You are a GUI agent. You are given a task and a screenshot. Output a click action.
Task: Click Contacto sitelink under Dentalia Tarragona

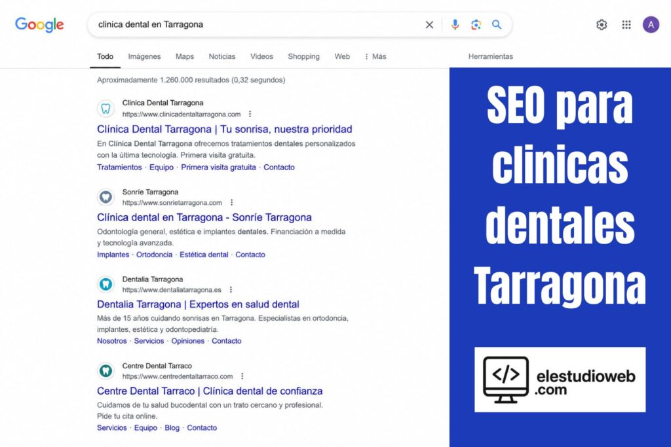[226, 341]
